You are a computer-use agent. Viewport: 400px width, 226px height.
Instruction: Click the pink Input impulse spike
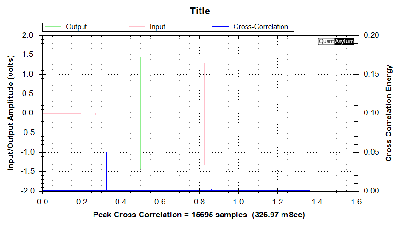204,114
